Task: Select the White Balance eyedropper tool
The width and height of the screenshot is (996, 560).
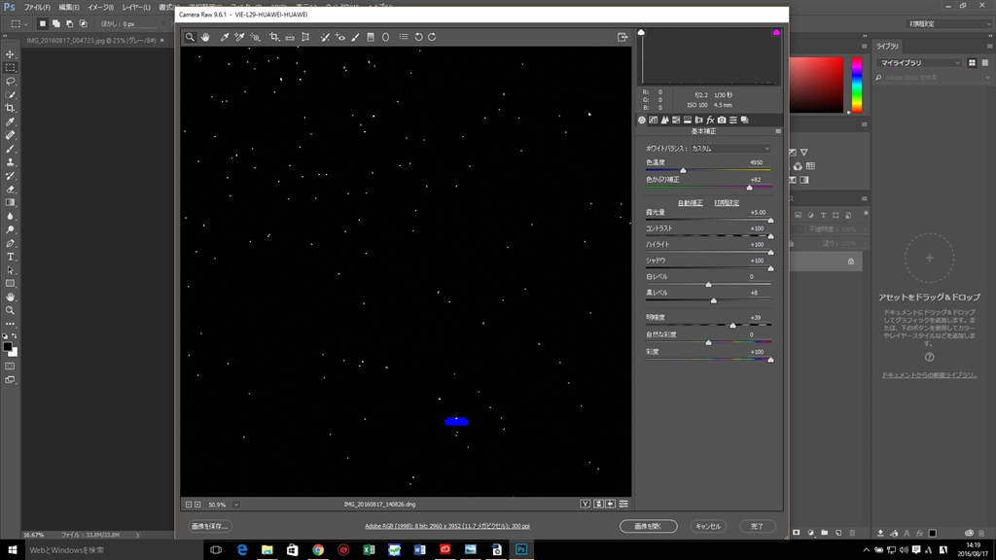Action: click(x=225, y=38)
